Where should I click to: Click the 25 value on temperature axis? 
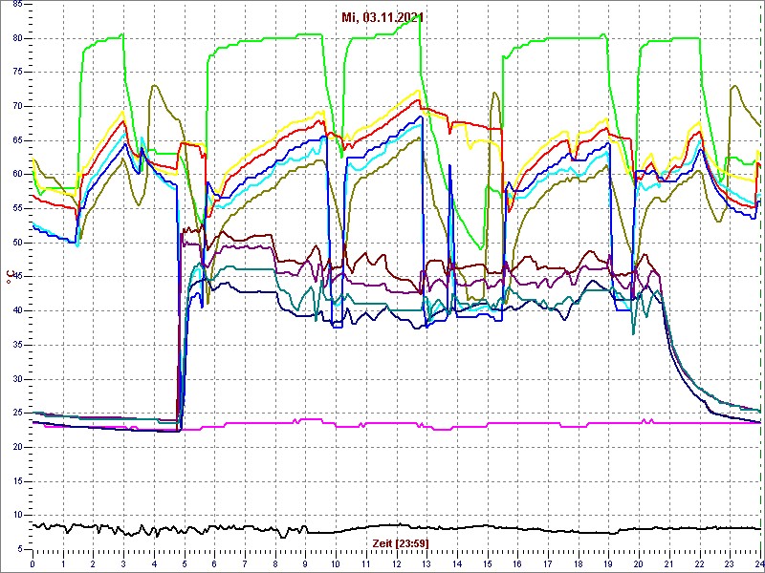[x=17, y=414]
